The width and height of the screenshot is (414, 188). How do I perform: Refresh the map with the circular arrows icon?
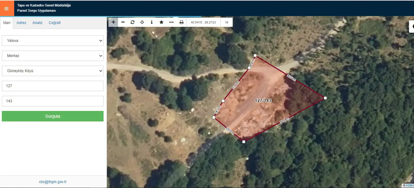133,22
